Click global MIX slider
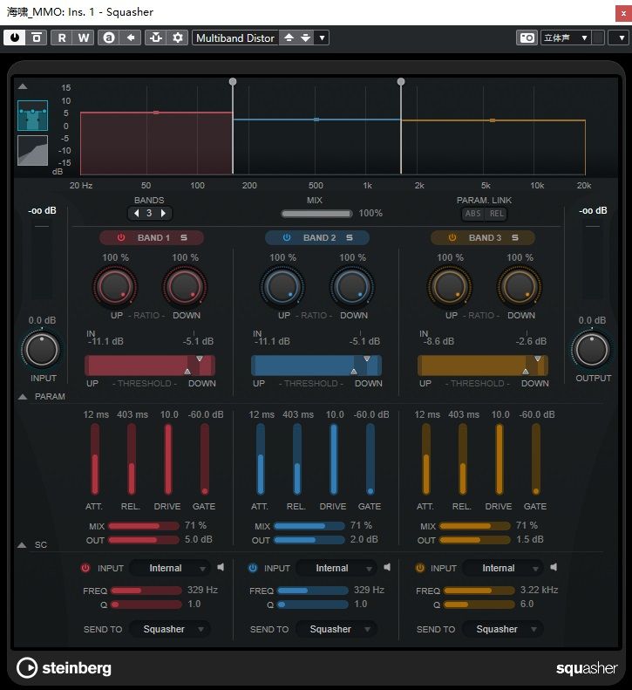The image size is (632, 690). 316,214
